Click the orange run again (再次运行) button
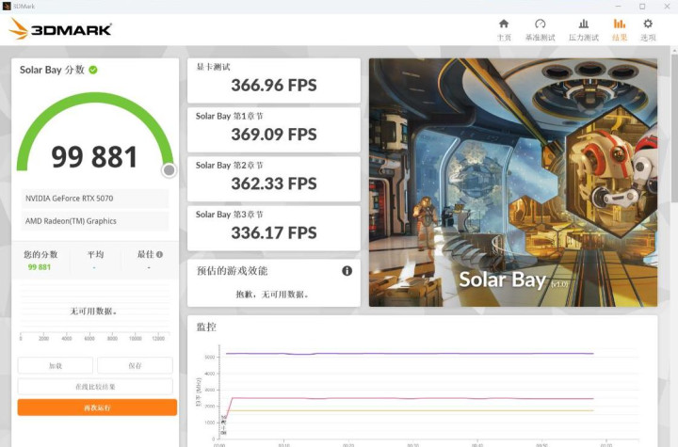This screenshot has width=678, height=447. [x=97, y=407]
